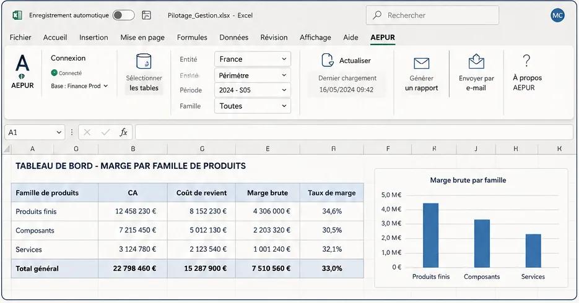Switch to the Données tab

pos(233,37)
